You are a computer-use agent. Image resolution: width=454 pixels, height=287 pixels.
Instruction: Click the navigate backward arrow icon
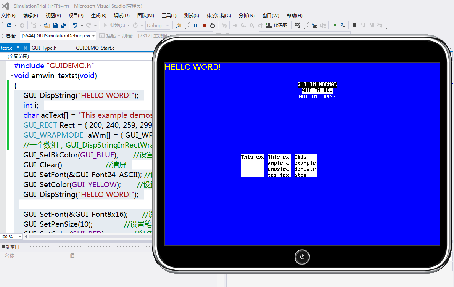pos(9,26)
